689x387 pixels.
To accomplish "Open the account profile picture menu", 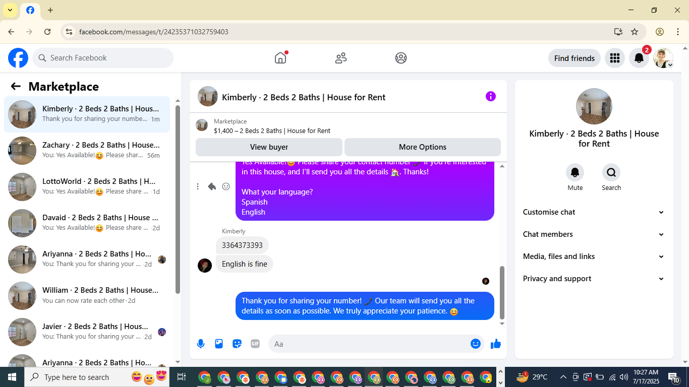I will [x=663, y=58].
